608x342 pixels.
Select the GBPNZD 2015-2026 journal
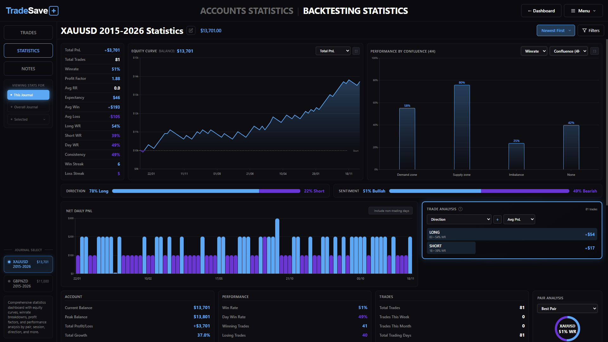[x=28, y=283]
